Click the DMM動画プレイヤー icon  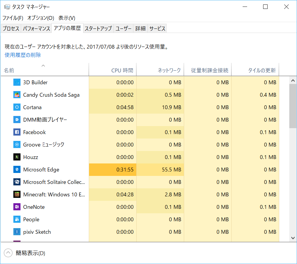pos(17,120)
